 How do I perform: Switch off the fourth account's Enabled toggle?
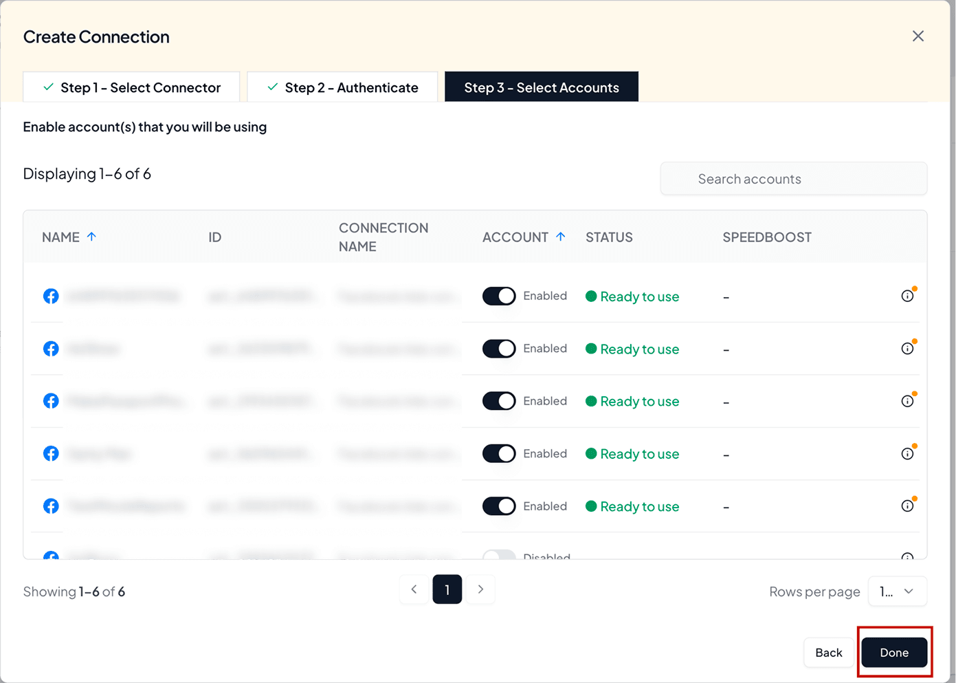click(499, 454)
